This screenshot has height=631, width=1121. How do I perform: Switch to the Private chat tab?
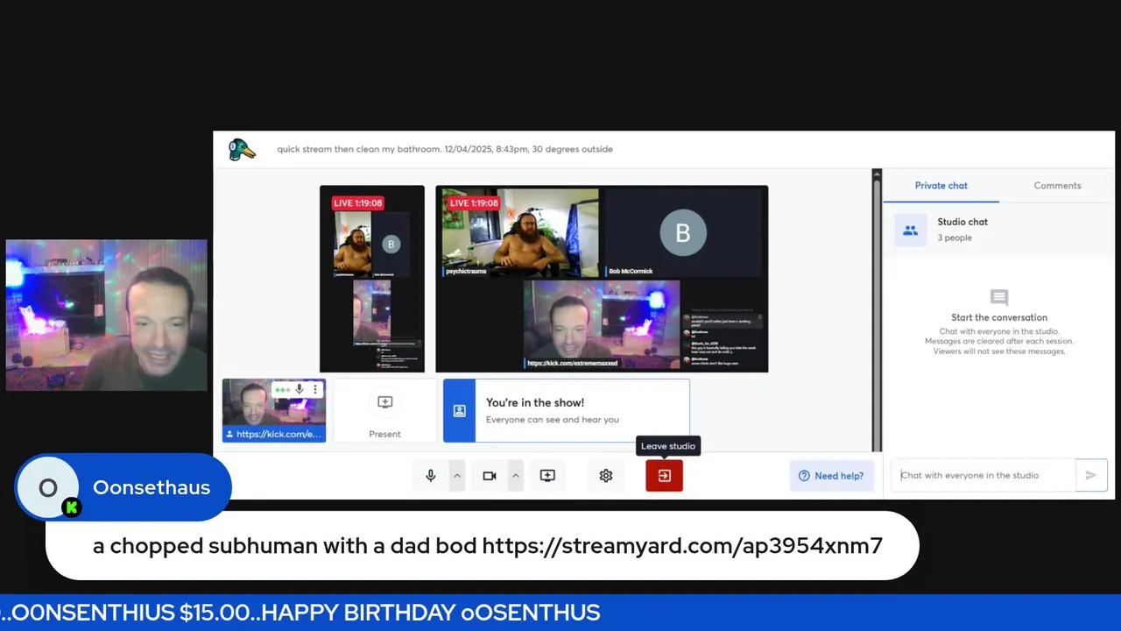pos(941,186)
